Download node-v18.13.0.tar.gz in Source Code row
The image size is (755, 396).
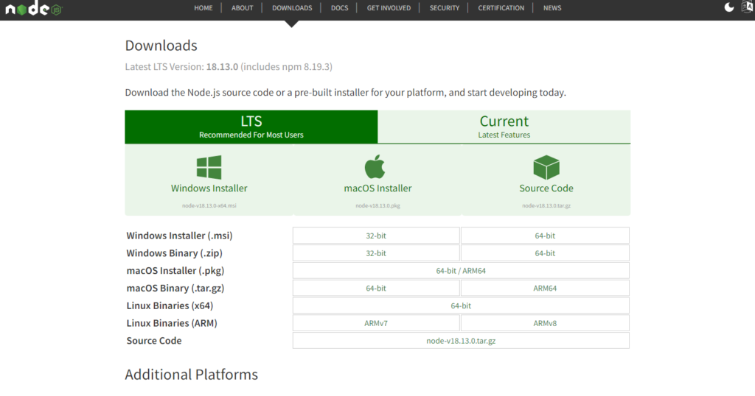[x=461, y=341]
